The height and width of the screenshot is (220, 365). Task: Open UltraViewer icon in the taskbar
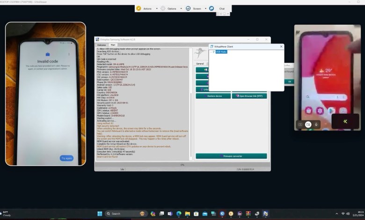(222, 213)
